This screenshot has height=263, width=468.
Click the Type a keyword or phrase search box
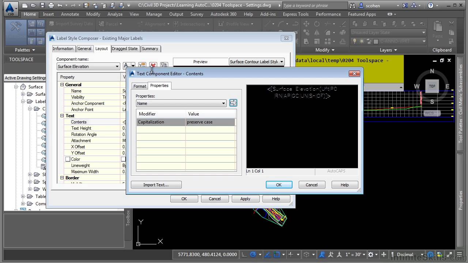[315, 5]
